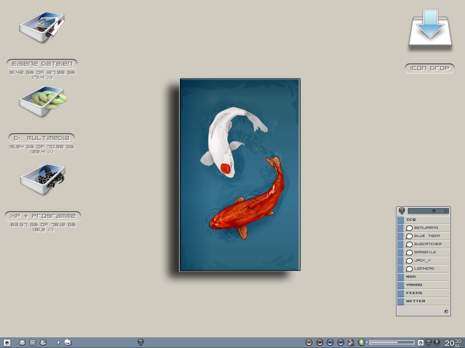Image resolution: width=465 pixels, height=348 pixels.
Task: Open the D: Multimedia disc drive icon
Action: tap(43, 101)
